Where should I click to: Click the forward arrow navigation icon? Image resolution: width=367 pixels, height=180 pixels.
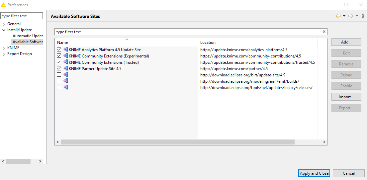[350, 16]
